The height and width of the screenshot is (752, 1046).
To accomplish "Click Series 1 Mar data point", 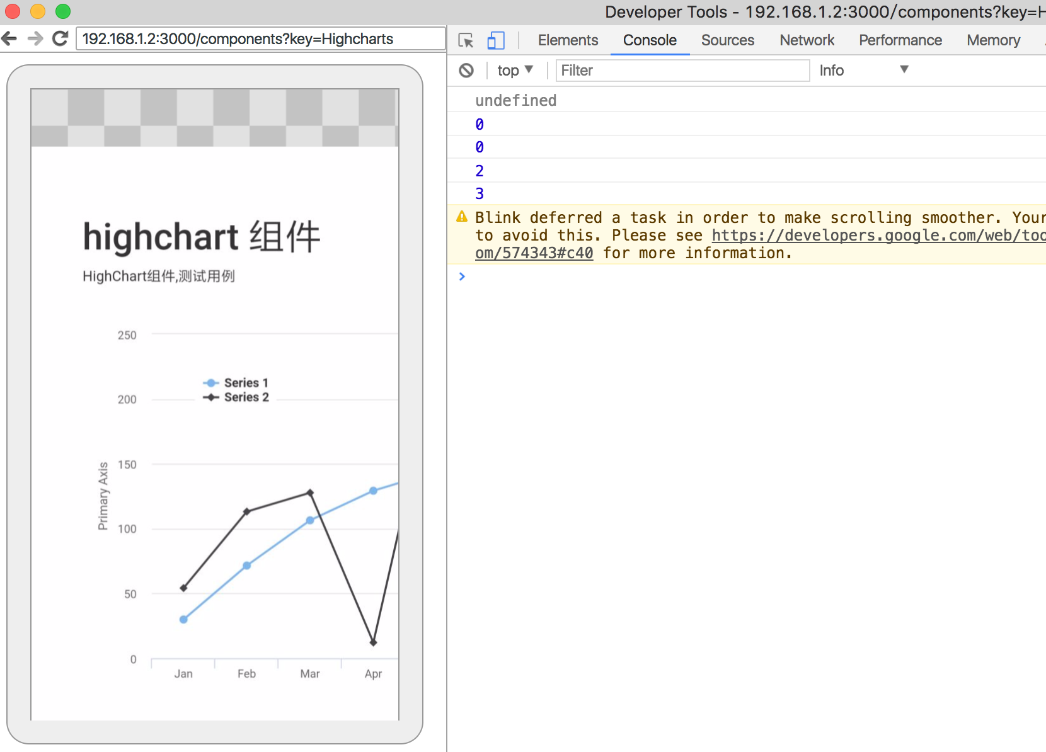I will tap(310, 520).
